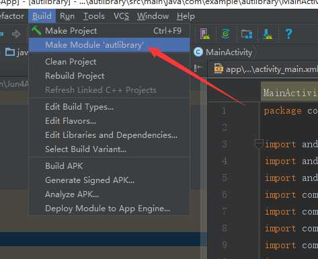Click line number 3 in gutter
Image resolution: width=318 pixels, height=259 pixels.
(x=225, y=145)
